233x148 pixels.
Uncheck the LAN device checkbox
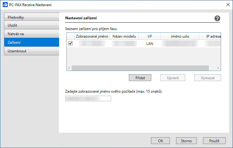pyautogui.click(x=70, y=43)
